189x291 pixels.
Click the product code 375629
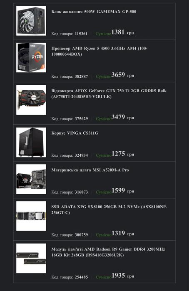[x=81, y=119]
